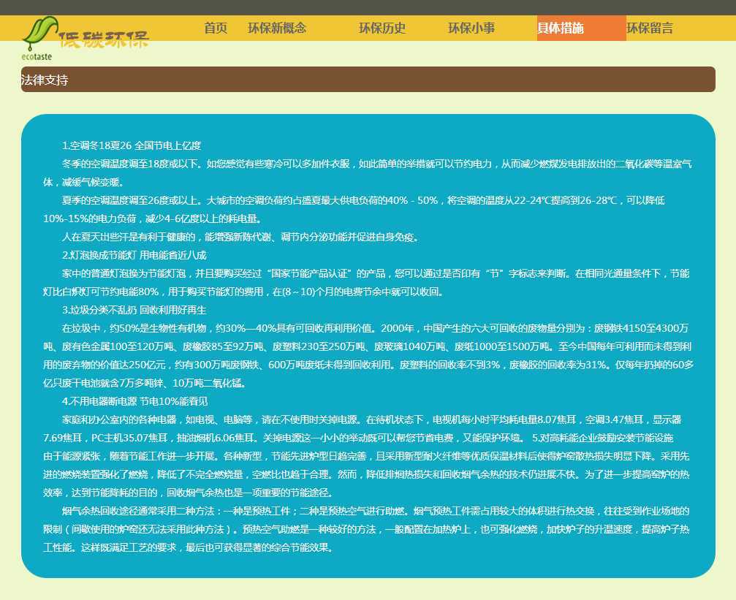Screen dimensions: 736x600
Task: Click heading 4.不用电器断电源
Action: (x=135, y=401)
